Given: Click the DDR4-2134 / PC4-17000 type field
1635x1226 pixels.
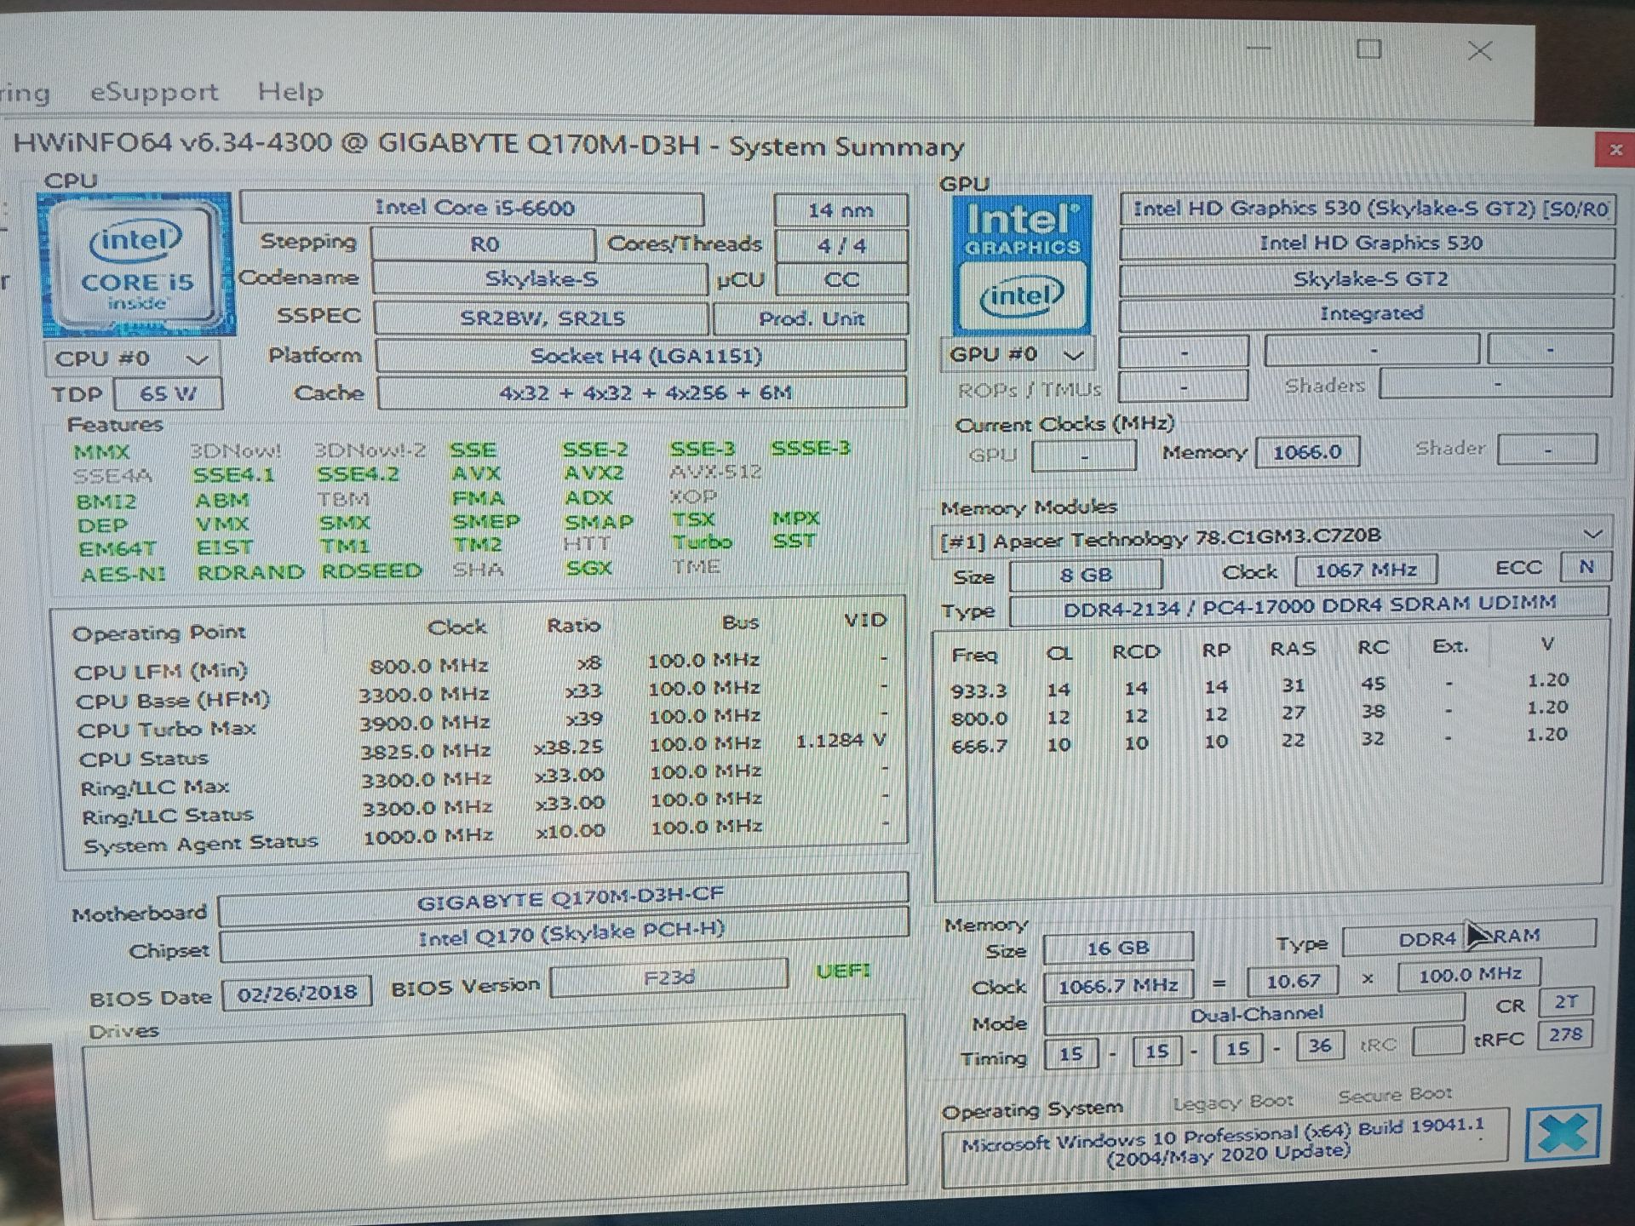Looking at the screenshot, I should pyautogui.click(x=1309, y=606).
